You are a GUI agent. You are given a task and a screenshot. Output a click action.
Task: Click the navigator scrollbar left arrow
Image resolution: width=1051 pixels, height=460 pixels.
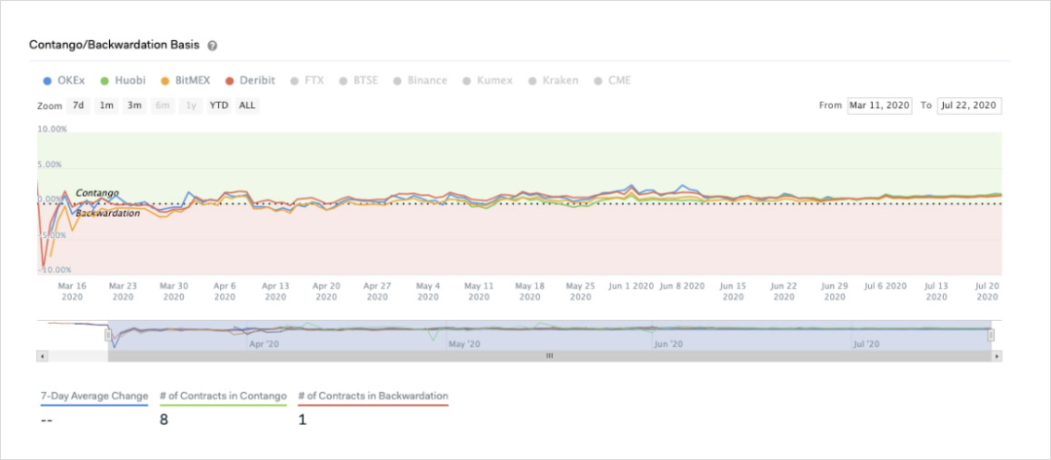pyautogui.click(x=43, y=356)
